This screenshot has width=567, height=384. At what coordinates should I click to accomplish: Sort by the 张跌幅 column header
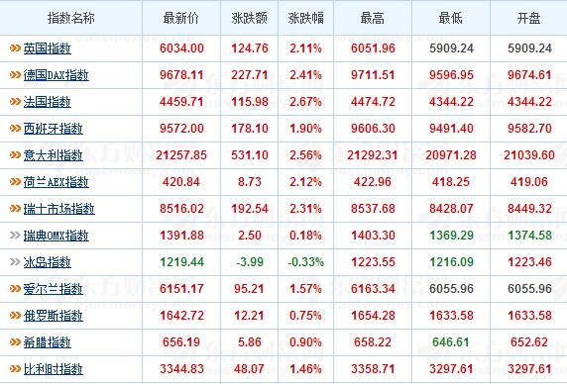306,18
